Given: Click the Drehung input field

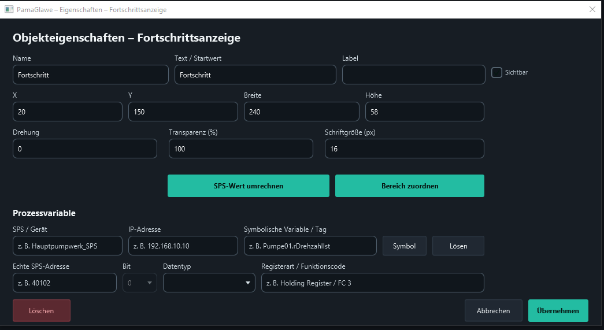Looking at the screenshot, I should pos(85,149).
